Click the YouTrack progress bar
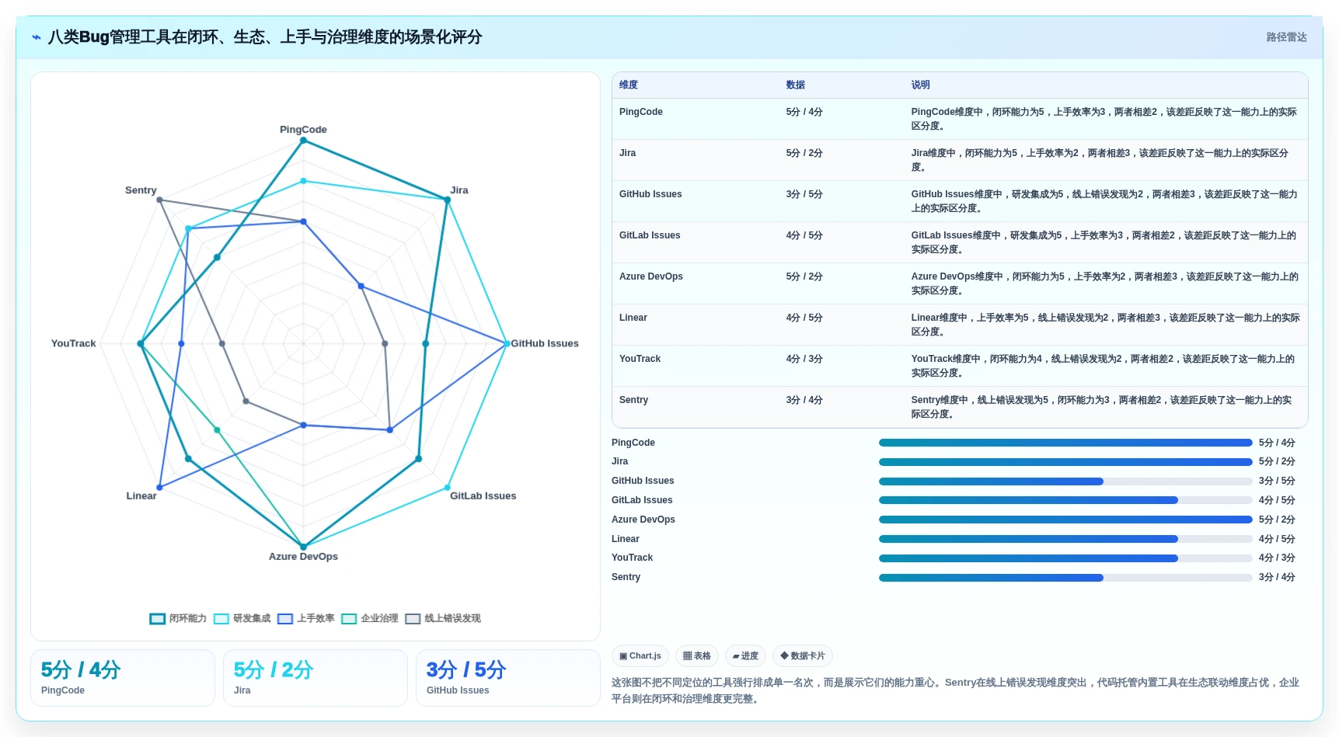The image size is (1339, 737). pyautogui.click(x=1065, y=558)
